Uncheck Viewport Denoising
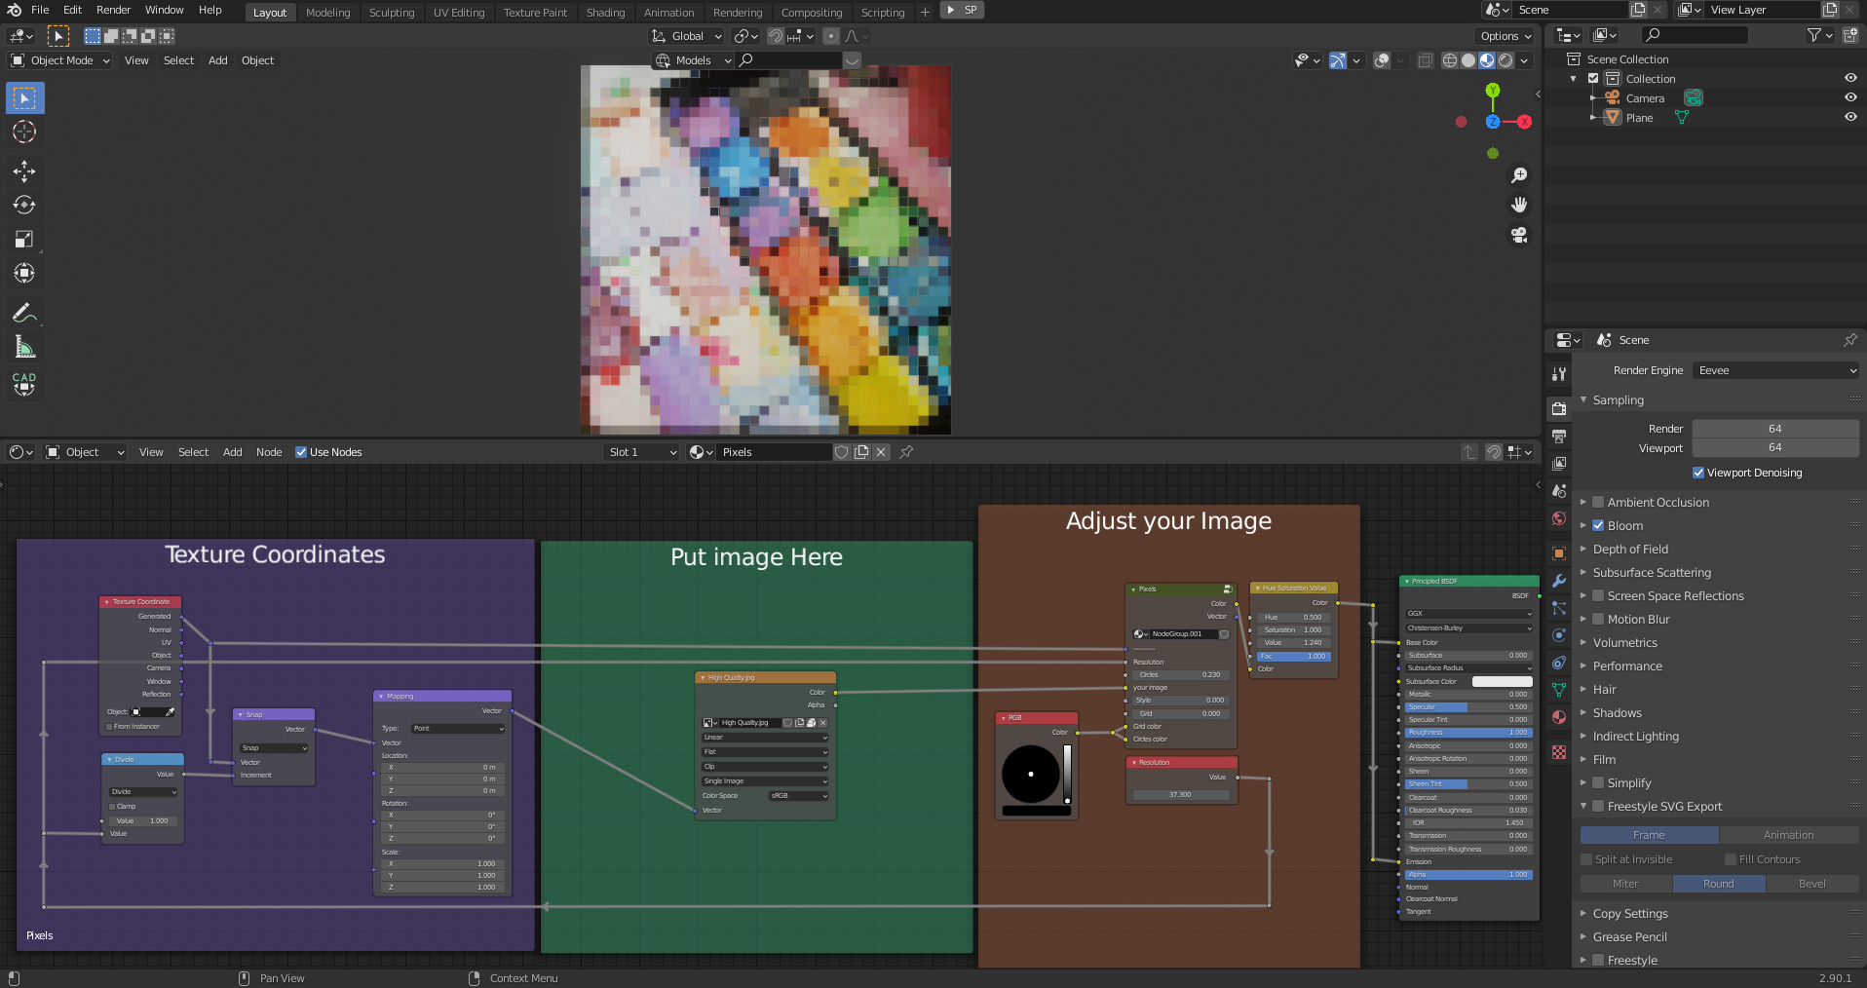 click(1696, 473)
